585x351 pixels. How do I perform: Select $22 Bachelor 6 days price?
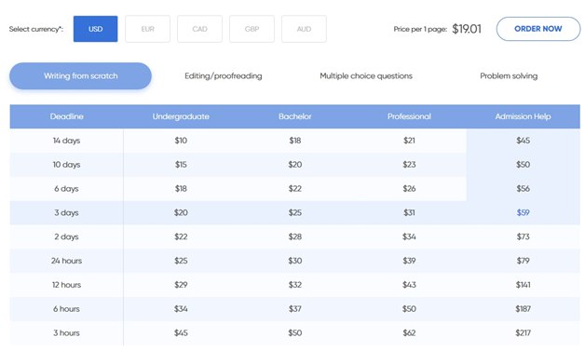coord(294,189)
